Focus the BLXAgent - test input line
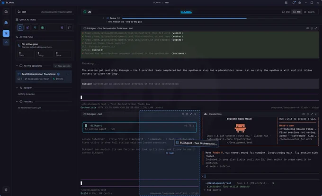 tap(140, 183)
